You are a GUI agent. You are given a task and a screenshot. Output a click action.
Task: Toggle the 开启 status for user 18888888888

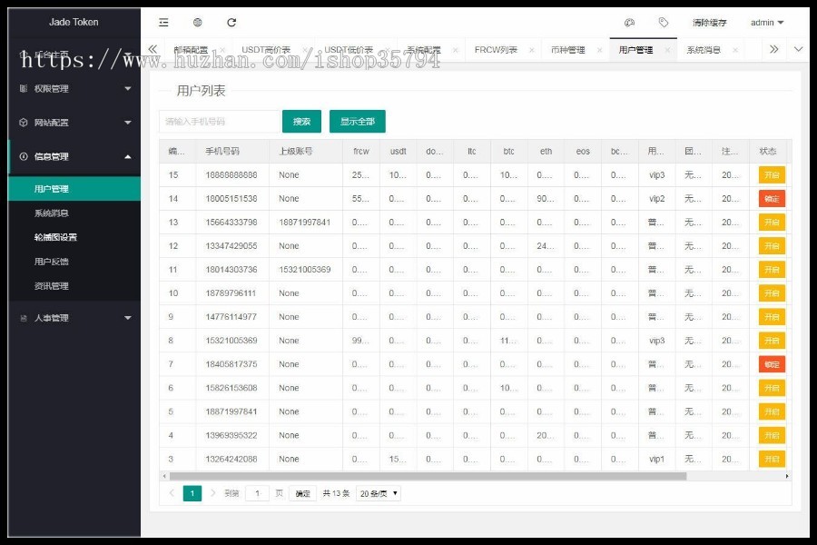tap(771, 174)
